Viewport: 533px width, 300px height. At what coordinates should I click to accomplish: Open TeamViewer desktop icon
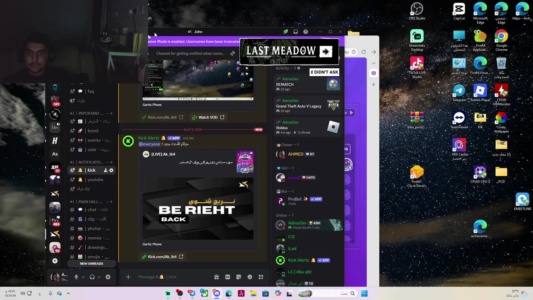tap(459, 120)
